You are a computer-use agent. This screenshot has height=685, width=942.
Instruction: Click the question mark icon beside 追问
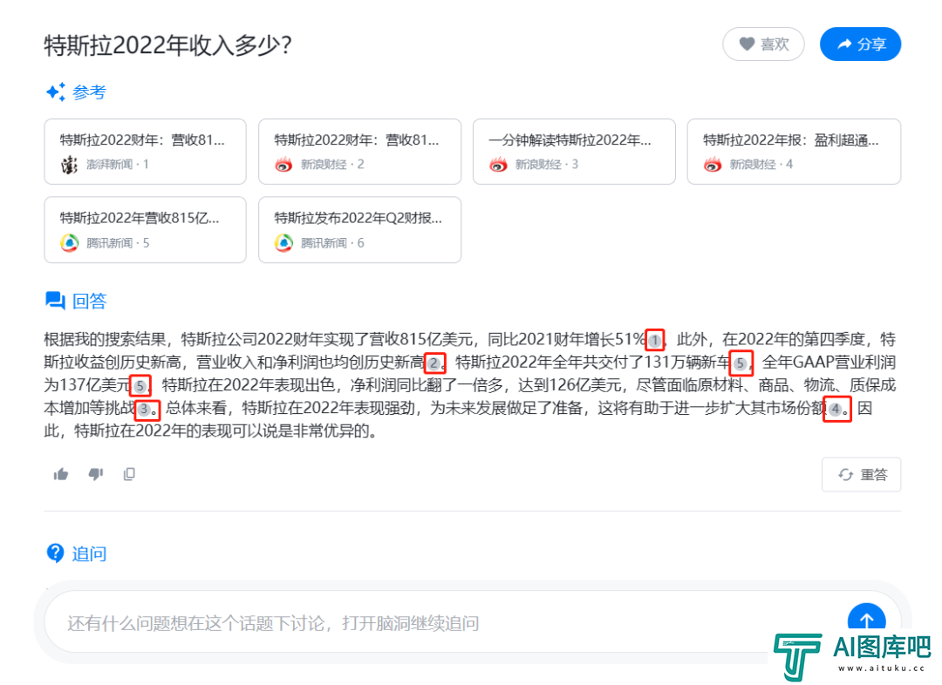coord(55,553)
